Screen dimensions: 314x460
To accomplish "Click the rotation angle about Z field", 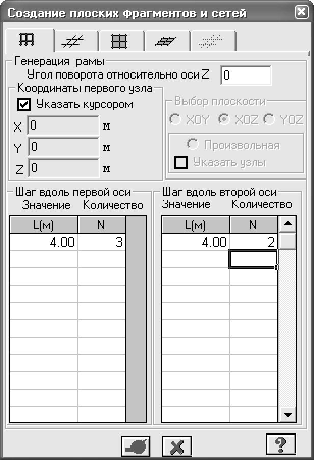I will [x=246, y=75].
